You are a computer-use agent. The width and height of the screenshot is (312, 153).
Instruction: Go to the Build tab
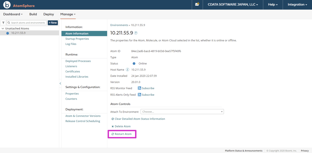click(33, 14)
